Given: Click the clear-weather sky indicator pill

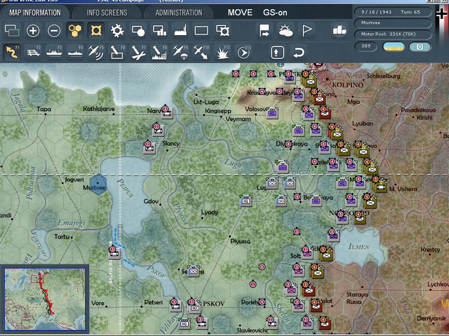Looking at the screenshot, I should click(x=393, y=46).
